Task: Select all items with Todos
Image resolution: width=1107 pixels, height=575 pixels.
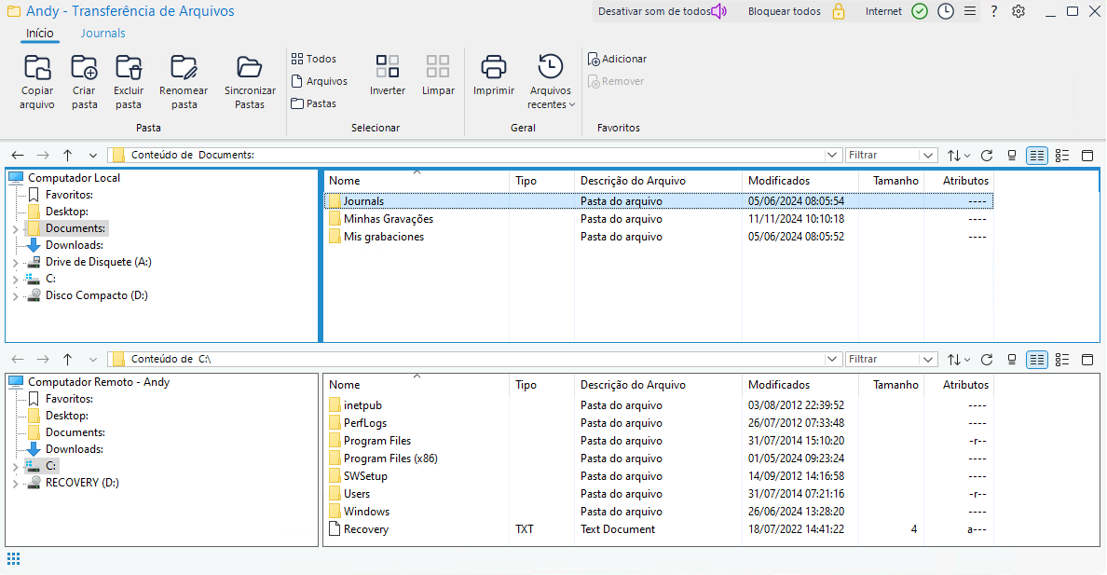Action: 314,59
